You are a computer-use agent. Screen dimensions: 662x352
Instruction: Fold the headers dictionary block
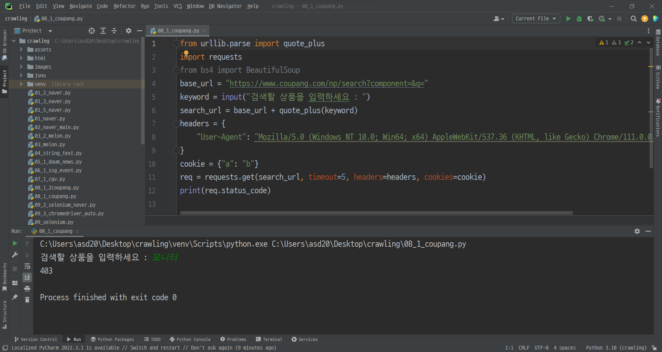click(176, 124)
